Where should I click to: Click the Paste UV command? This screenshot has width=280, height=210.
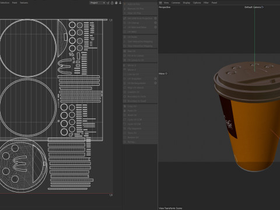click(x=140, y=111)
